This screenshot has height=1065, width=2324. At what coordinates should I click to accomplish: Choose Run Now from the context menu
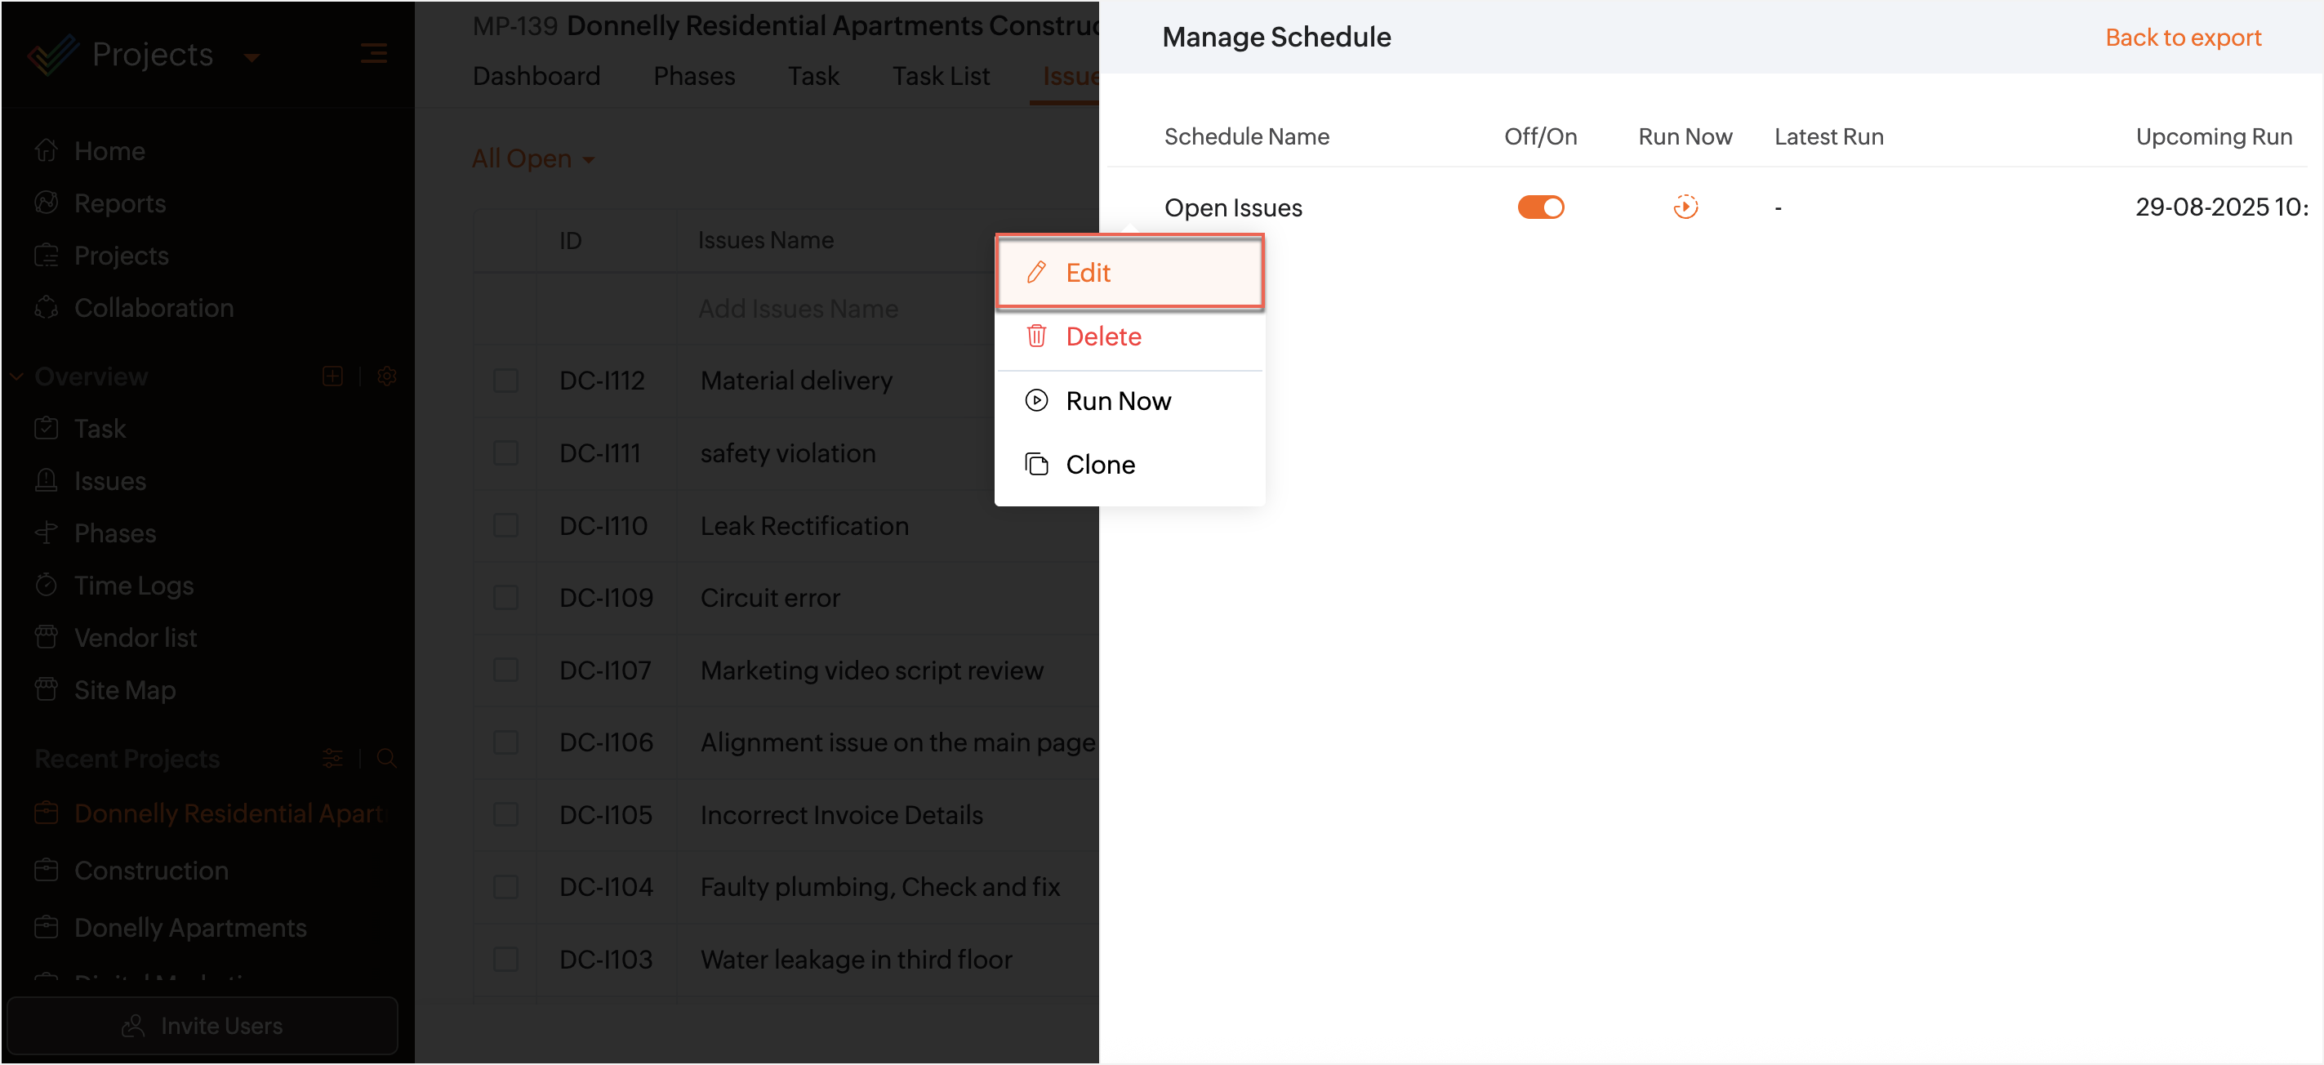pos(1117,401)
